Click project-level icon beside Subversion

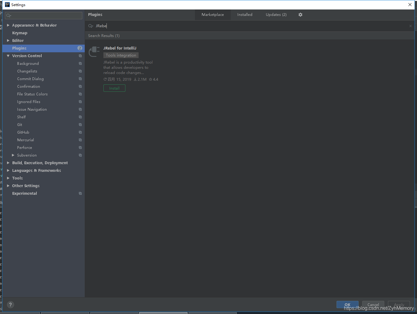tap(80, 155)
